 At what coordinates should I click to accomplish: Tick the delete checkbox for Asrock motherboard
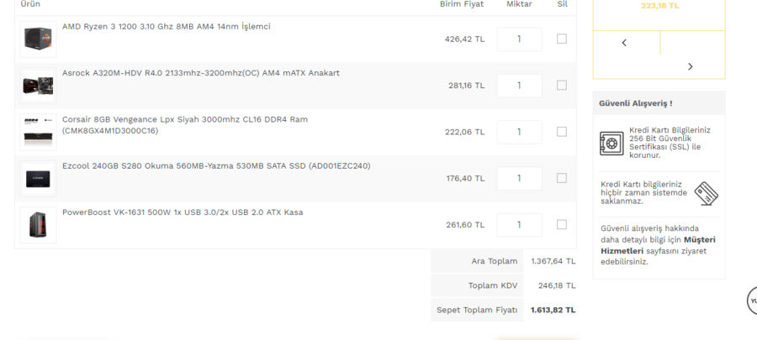562,85
